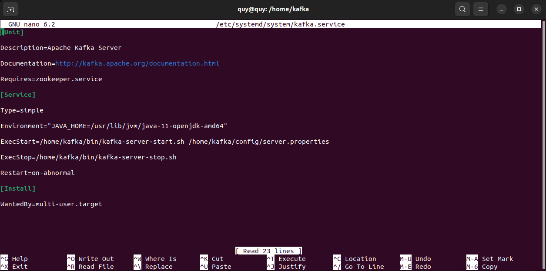The width and height of the screenshot is (546, 271).
Task: Click the Go To Line shortcut M-/
Action: point(338,267)
